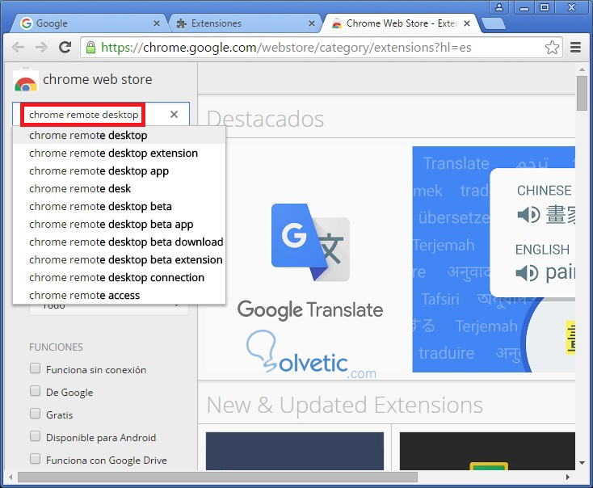Clear the search box with X icon
The width and height of the screenshot is (593, 488).
174,114
